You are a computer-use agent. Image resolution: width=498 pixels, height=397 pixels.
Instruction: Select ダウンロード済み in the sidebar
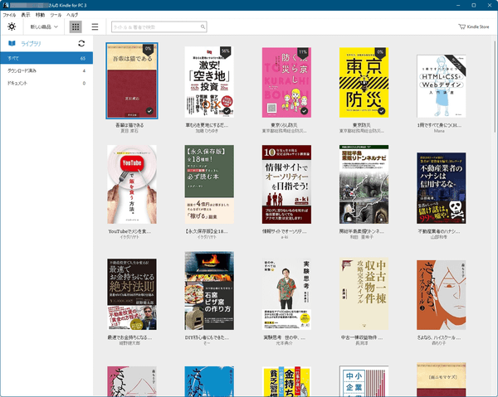[25, 70]
